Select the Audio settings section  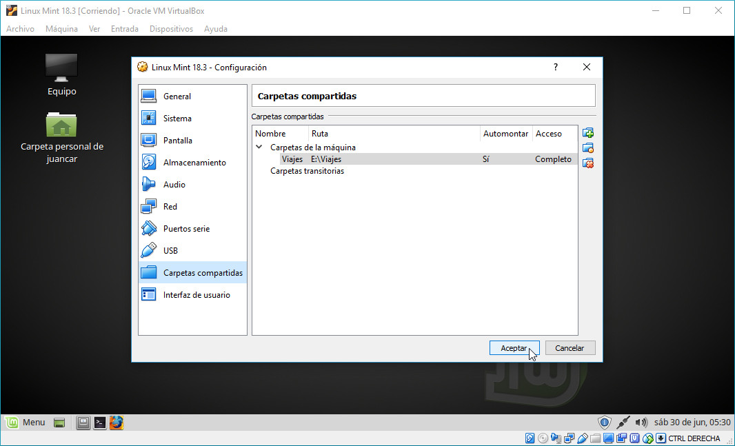pos(174,185)
